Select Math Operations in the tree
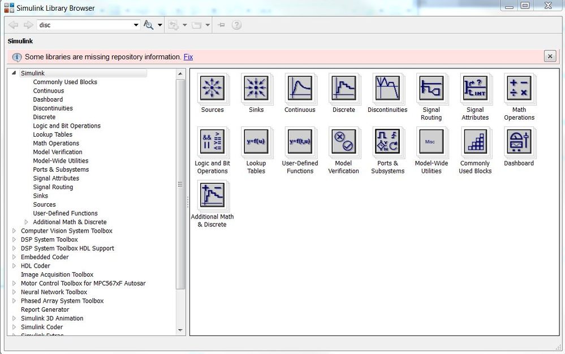Viewport: 565px width, 354px height. point(56,143)
